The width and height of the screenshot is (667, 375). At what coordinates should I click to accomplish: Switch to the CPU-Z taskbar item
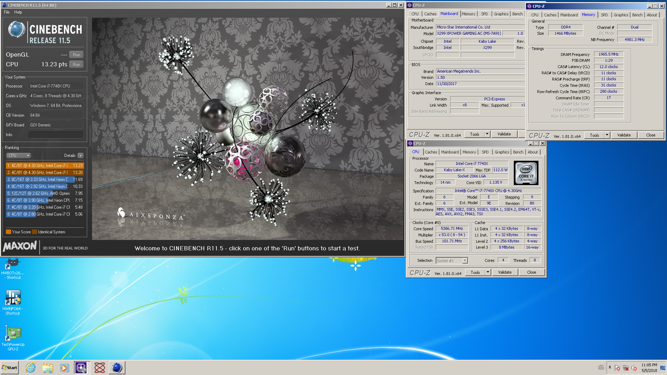[x=81, y=368]
